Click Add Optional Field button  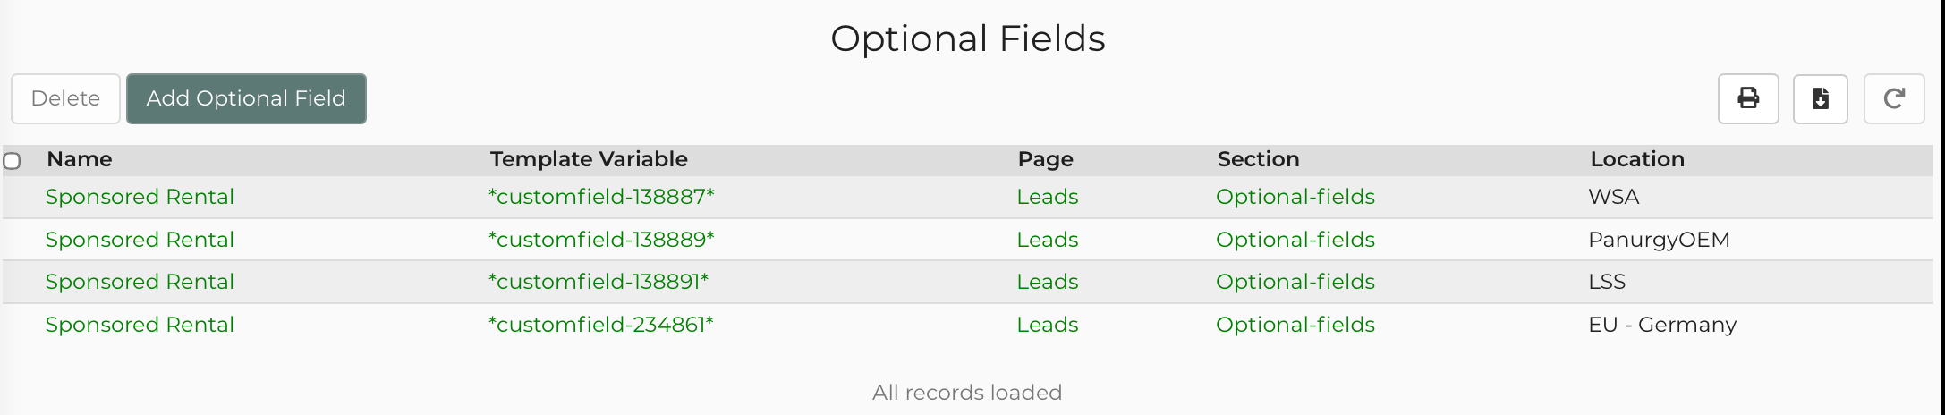click(x=246, y=98)
